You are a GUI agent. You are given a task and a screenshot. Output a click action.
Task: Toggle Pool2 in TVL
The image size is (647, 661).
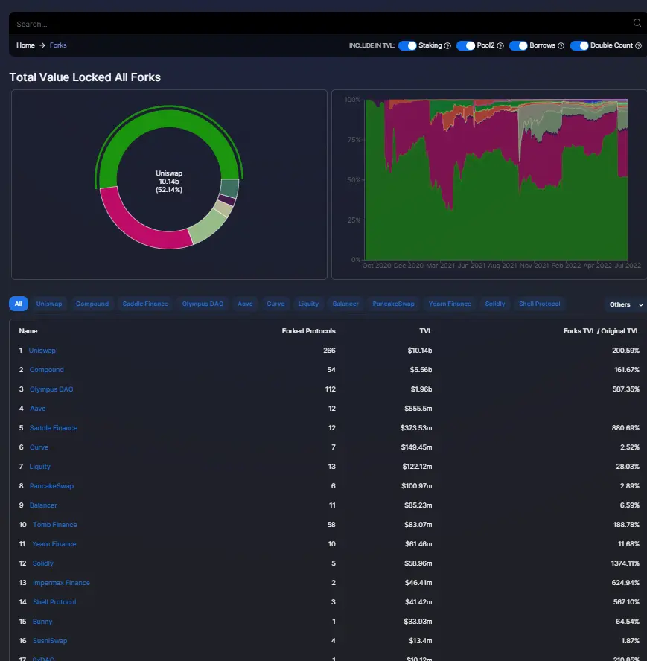coord(465,45)
